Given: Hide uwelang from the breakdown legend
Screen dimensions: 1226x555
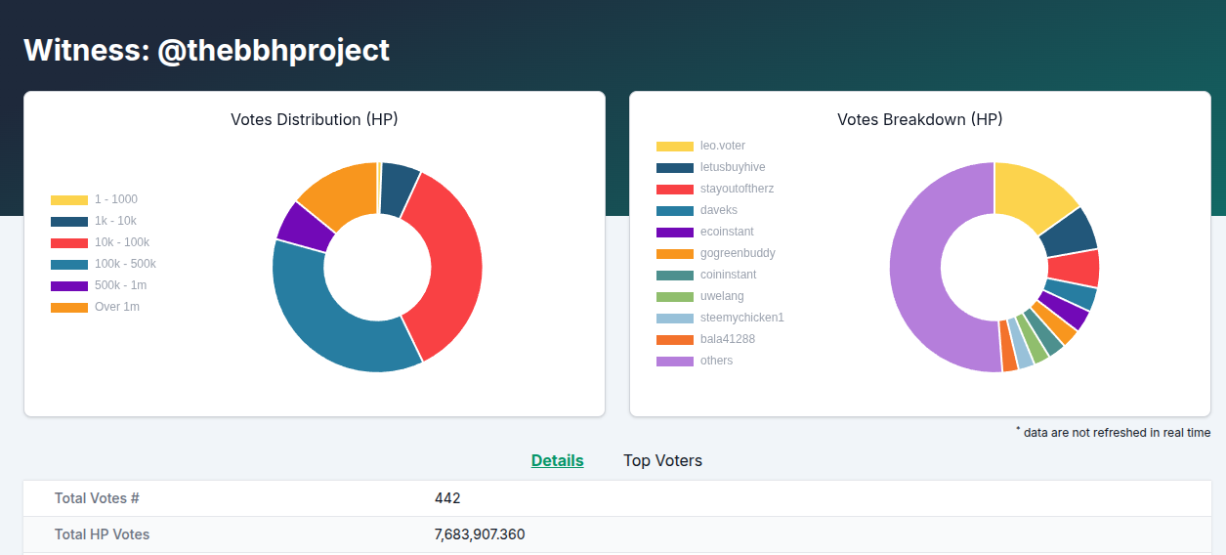Looking at the screenshot, I should click(x=699, y=296).
